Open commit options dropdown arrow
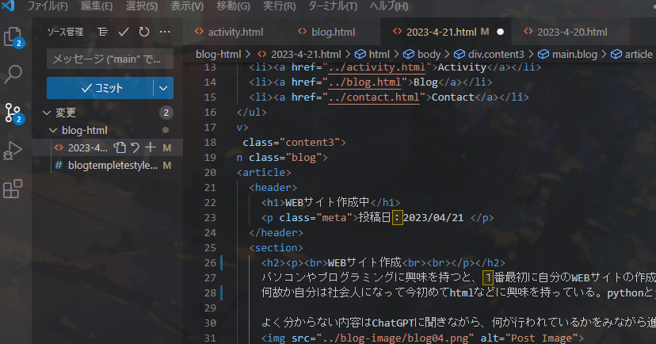This screenshot has width=656, height=344. coord(163,88)
